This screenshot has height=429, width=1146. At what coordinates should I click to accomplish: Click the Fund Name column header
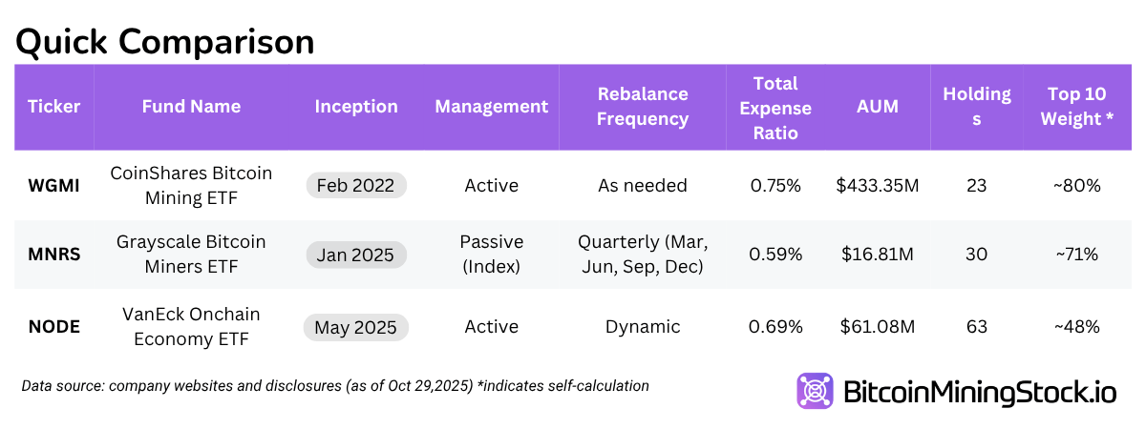[x=191, y=107]
